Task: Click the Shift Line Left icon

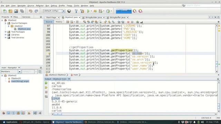Action: point(119,22)
